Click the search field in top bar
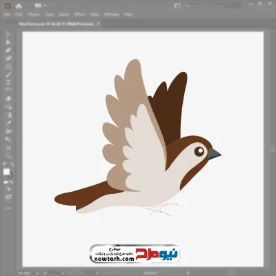Image resolution: width=276 pixels, height=276 pixels. [x=213, y=6]
